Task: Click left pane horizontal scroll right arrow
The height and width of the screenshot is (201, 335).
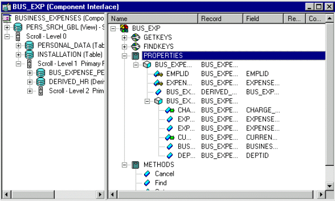Action: tap(100, 194)
